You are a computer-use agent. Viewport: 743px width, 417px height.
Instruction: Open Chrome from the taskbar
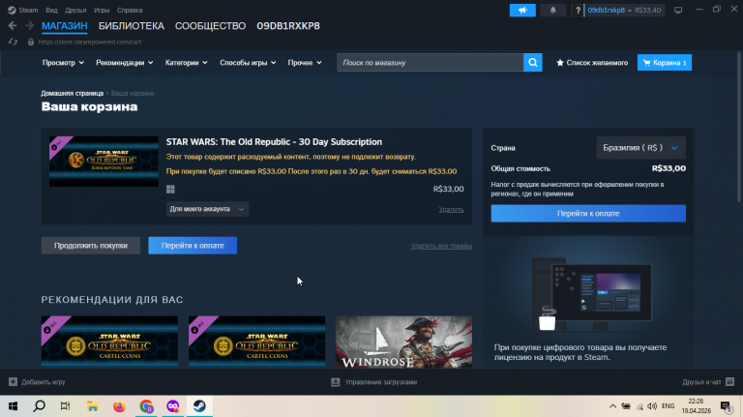pos(146,406)
